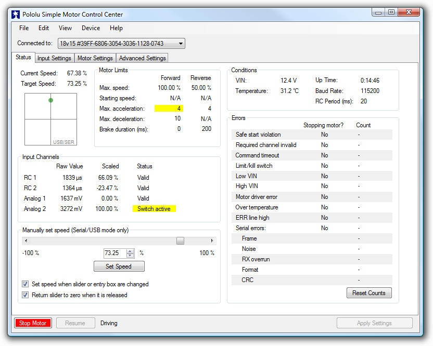
Task: Click the RC 2 scaled value -23.47 %
Action: tap(107, 188)
